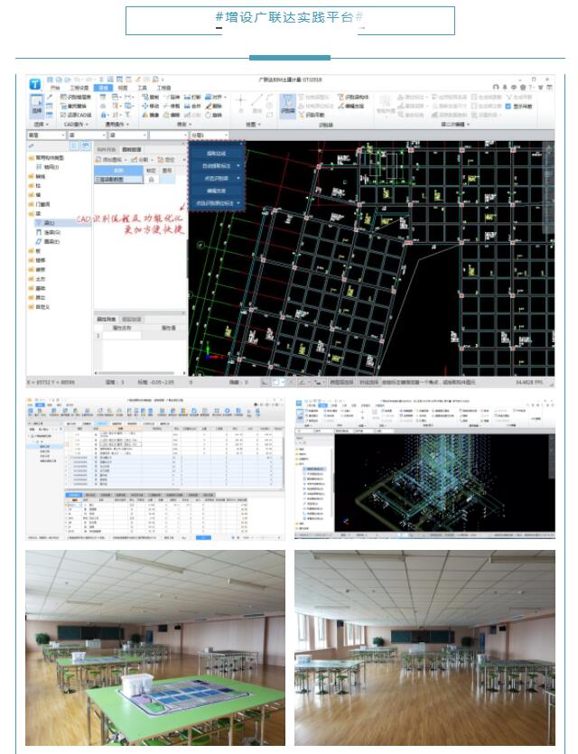Click the blue T application logo
This screenshot has width=578, height=754.
pyautogui.click(x=35, y=84)
